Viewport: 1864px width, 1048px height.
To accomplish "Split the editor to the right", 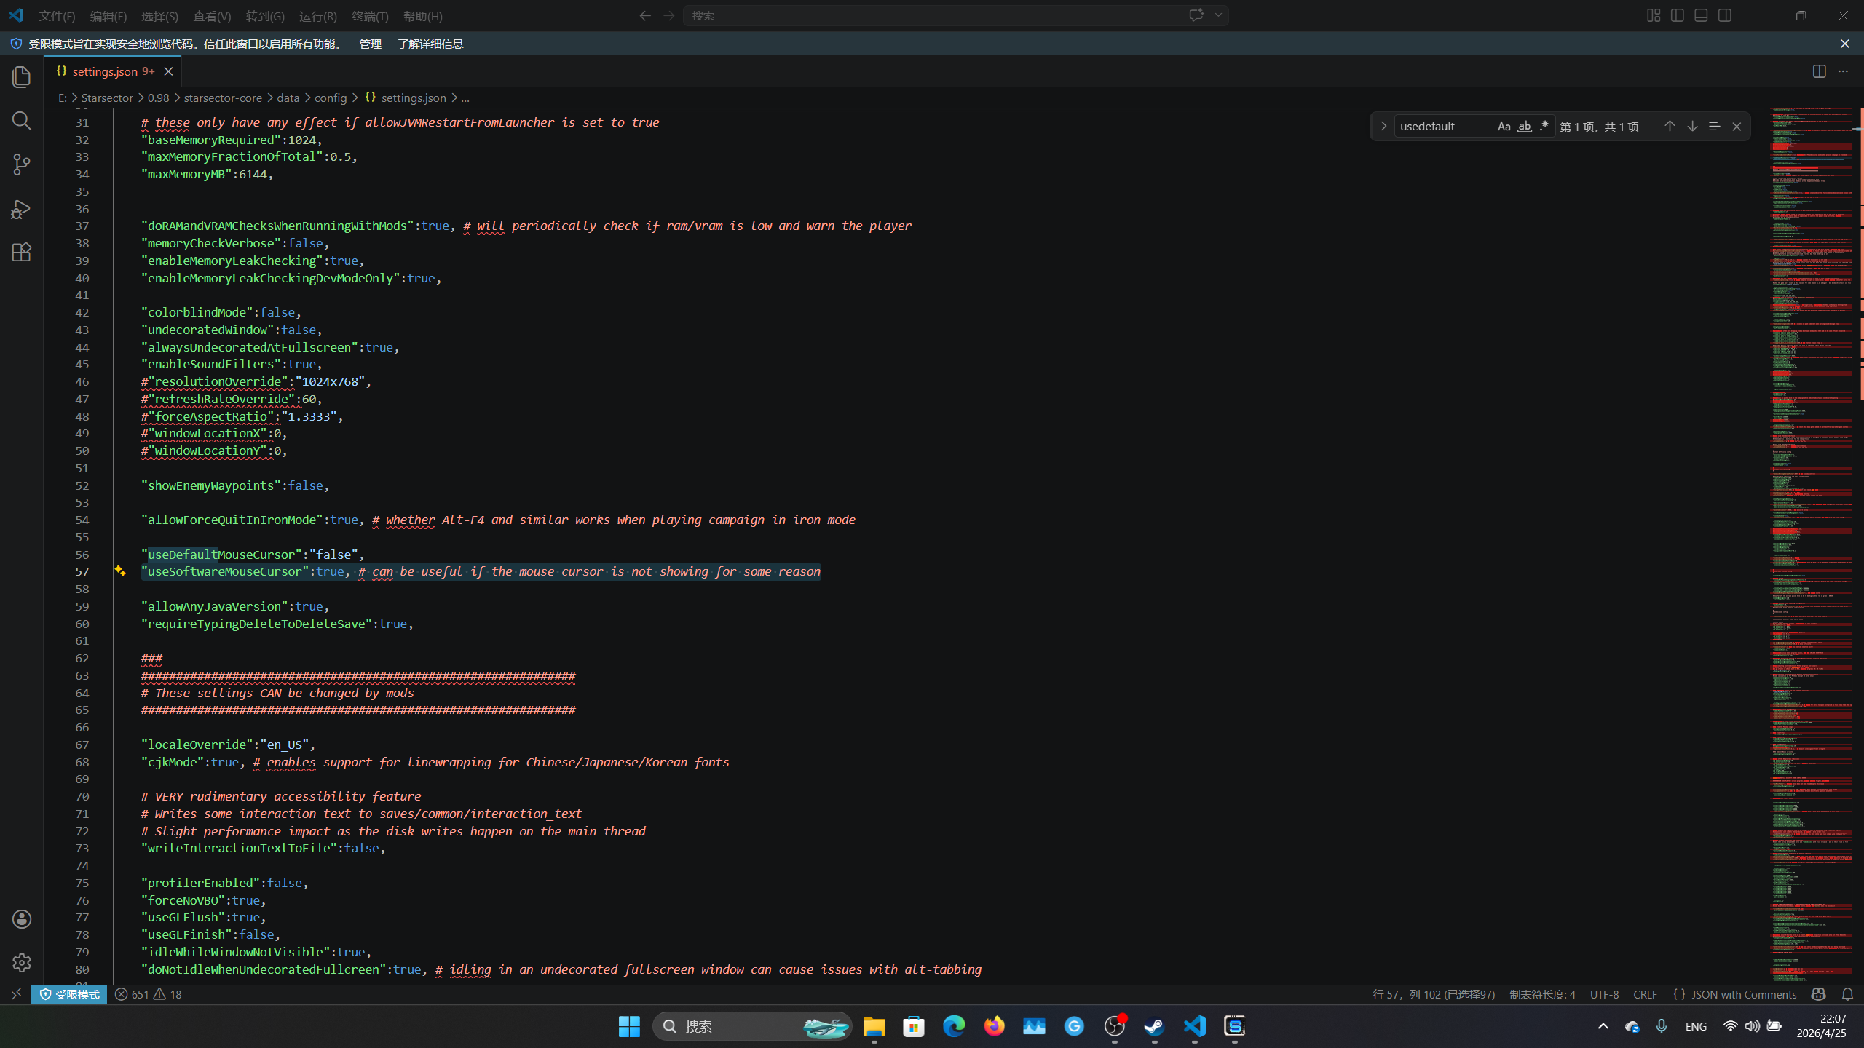I will 1819,71.
